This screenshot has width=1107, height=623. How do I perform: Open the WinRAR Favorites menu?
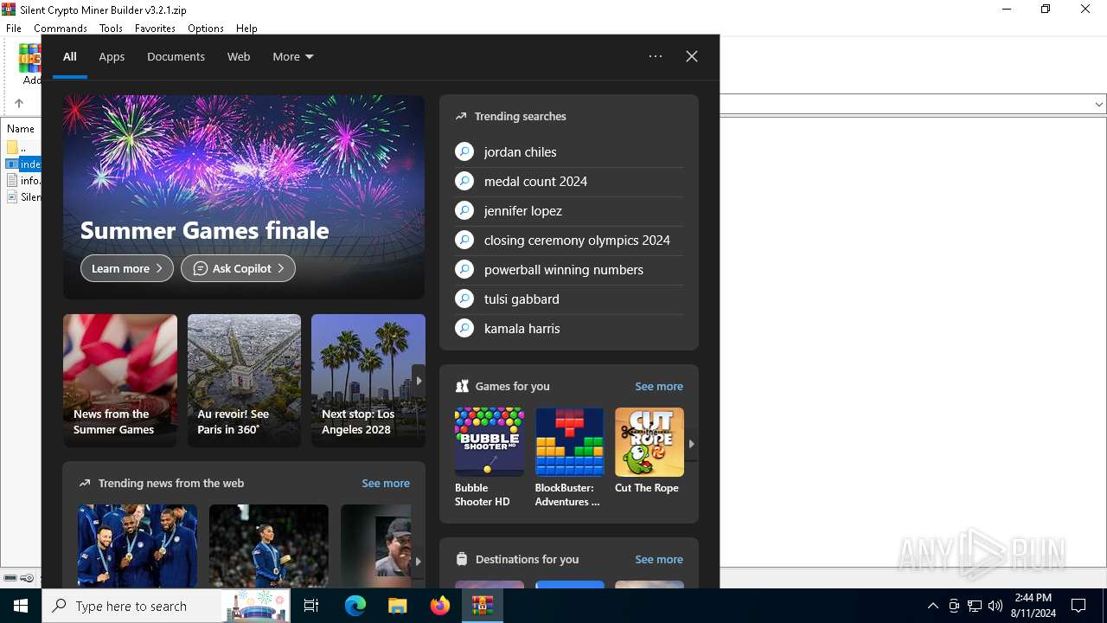pos(155,29)
